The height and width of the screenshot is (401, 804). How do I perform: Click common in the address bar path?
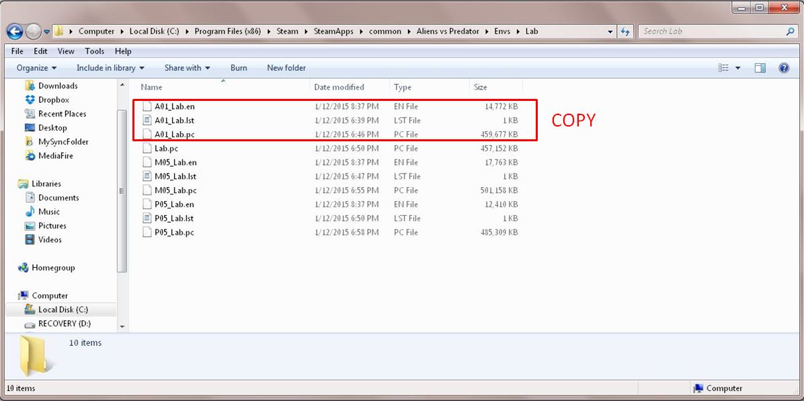coord(385,32)
